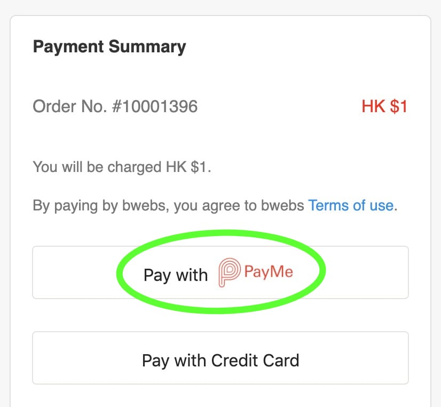
Task: Click the red HK $1 amount
Action: point(384,106)
